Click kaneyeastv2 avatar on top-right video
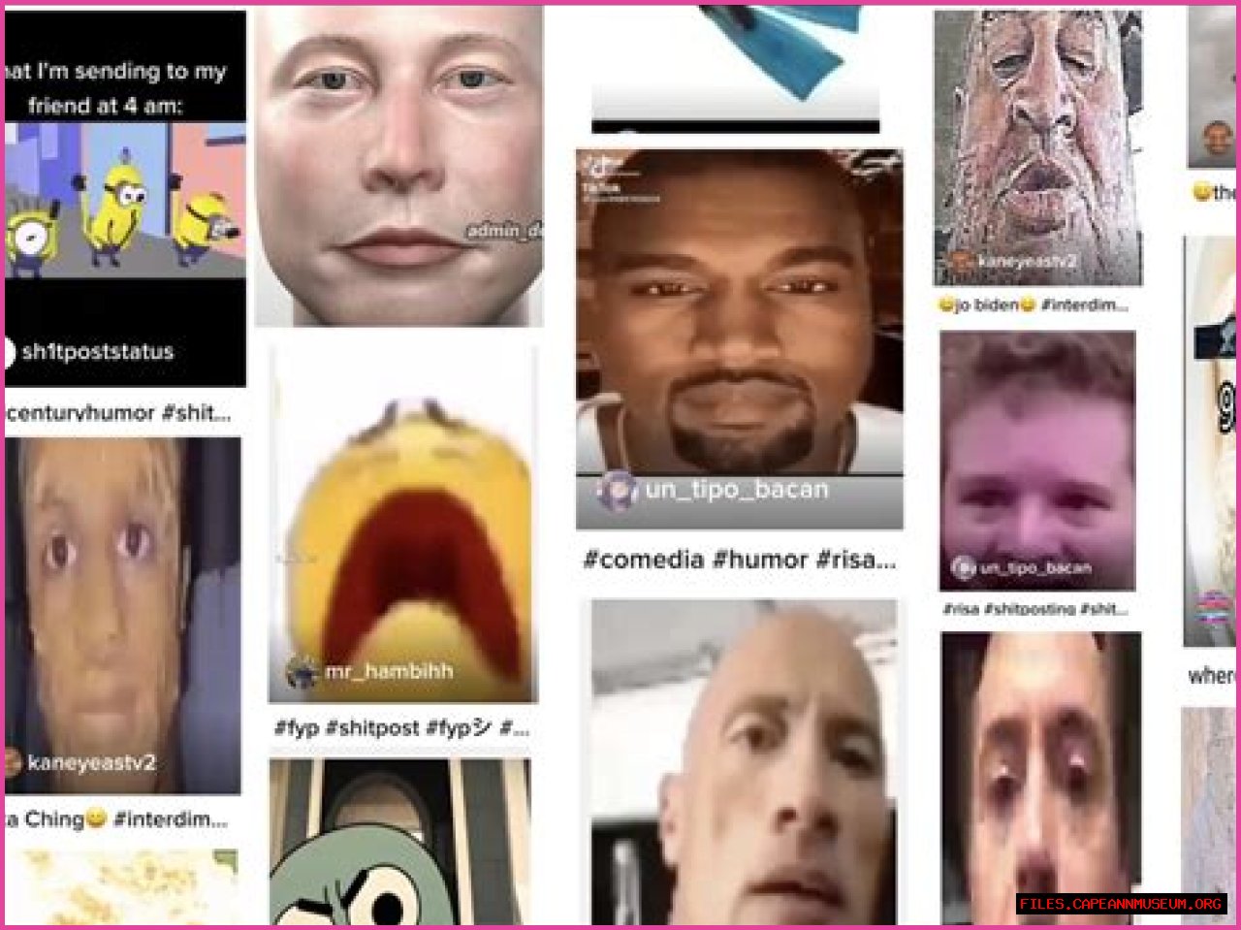1241x930 pixels. click(x=961, y=261)
